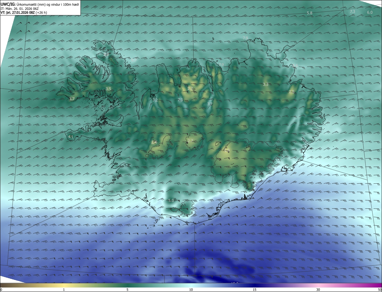Click the initial time 'IT: Mán. 26. 01. 2026 06Z'

(20, 9)
